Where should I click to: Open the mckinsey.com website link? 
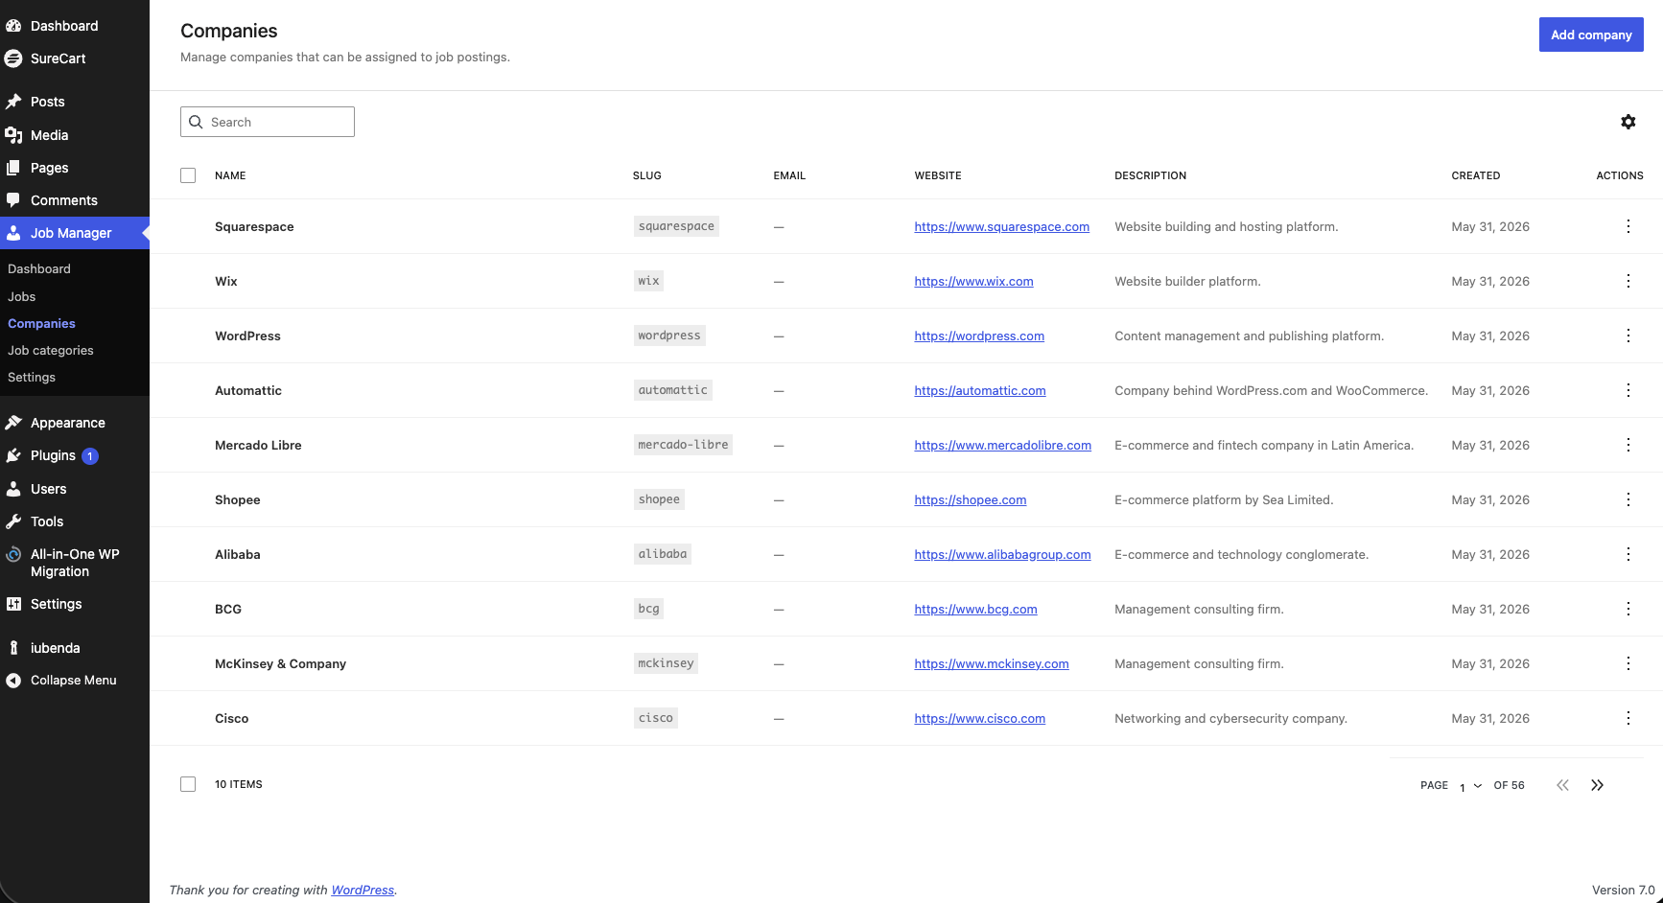[x=991, y=663]
